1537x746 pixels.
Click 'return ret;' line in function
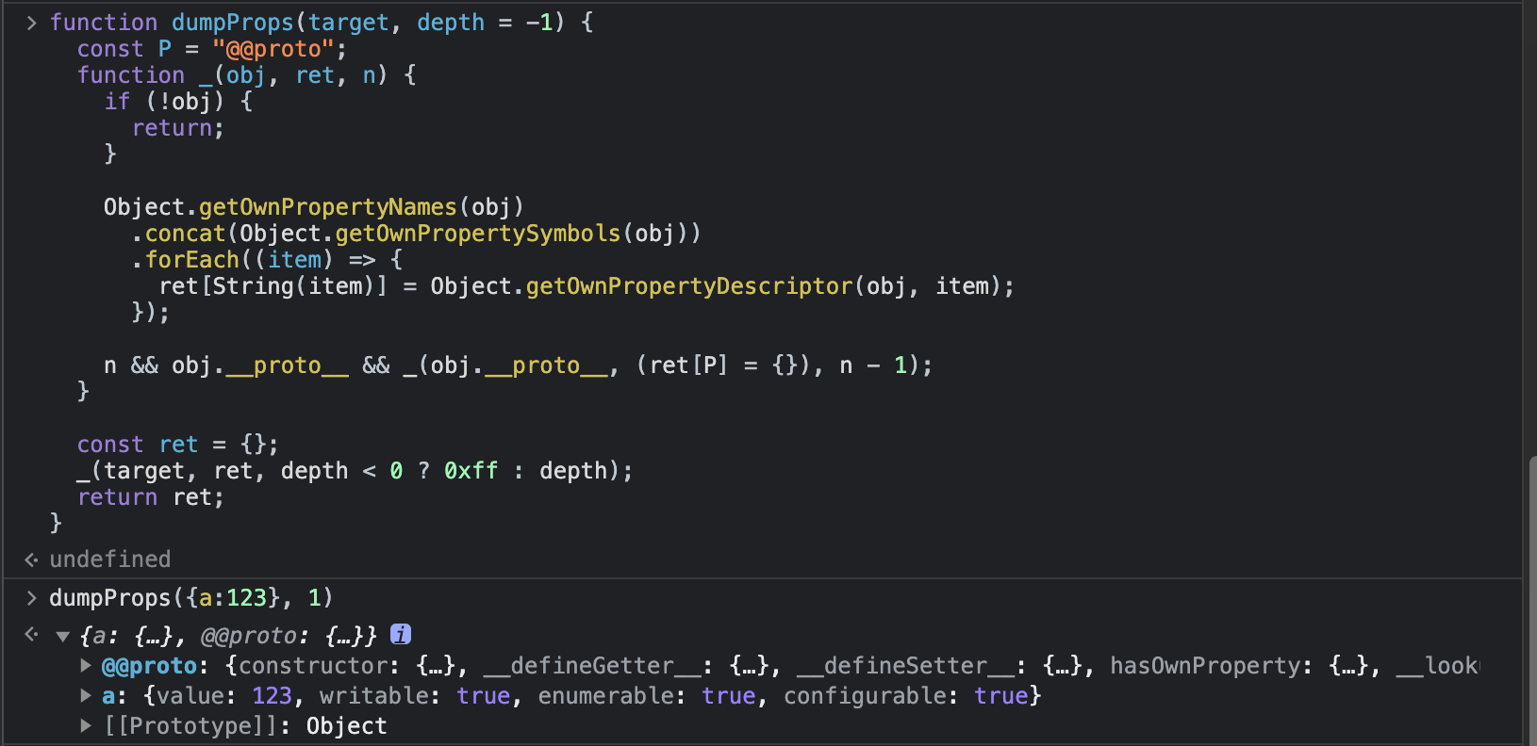coord(151,497)
